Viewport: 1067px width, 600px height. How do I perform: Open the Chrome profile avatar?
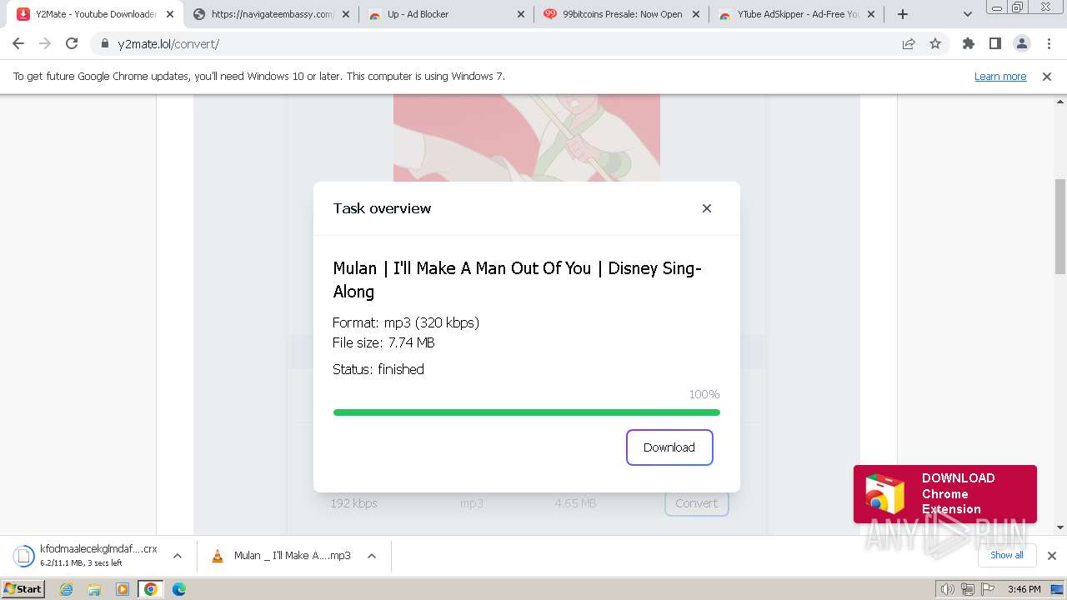tap(1022, 43)
